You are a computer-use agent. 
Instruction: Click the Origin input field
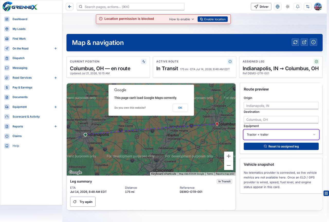point(281,106)
